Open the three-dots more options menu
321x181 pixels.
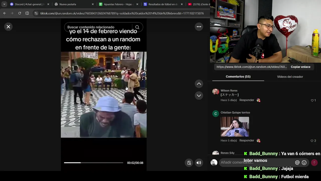tap(199, 27)
